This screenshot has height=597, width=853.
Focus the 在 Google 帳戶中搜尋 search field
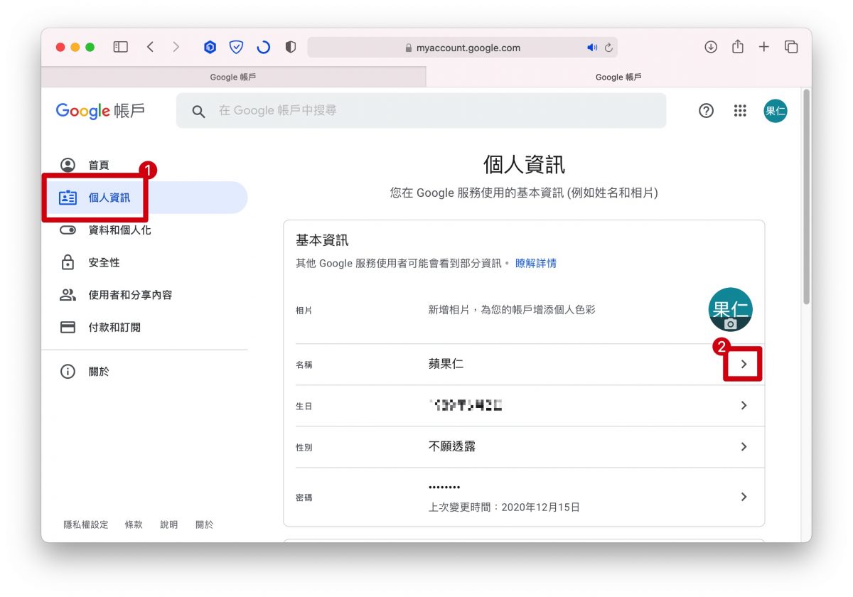421,111
